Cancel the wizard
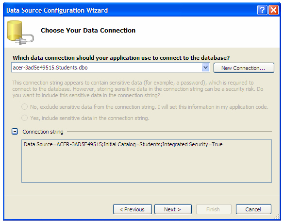This screenshot has height=223, width=284. pyautogui.click(x=253, y=209)
